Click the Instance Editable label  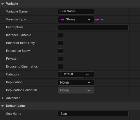point(19,35)
